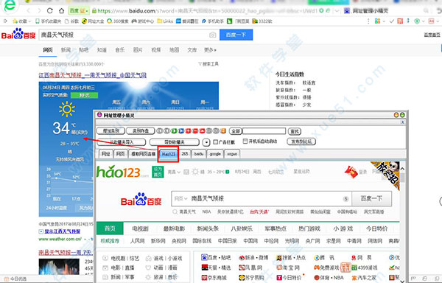Expand the 南昌 city dropdown on hao123
Image resolution: width=442 pixels, height=283 pixels.
(174, 172)
